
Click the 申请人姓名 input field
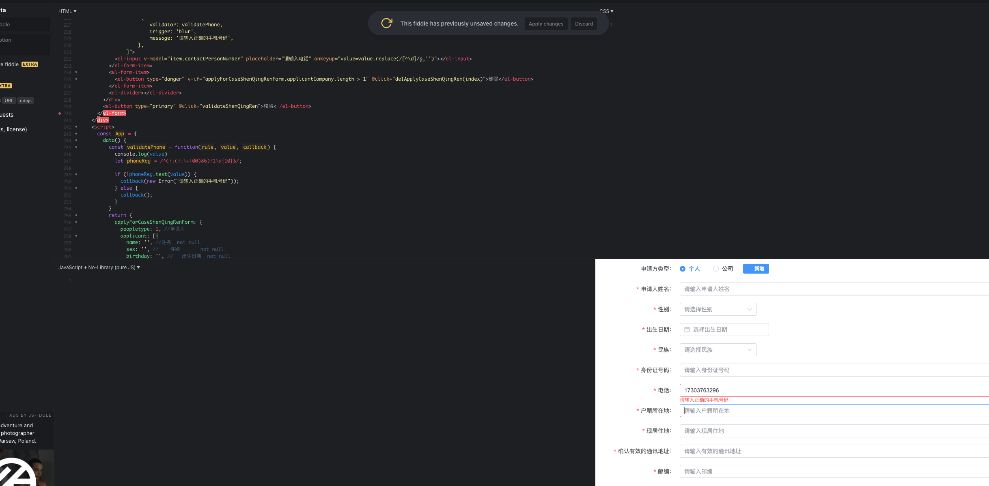click(771, 289)
